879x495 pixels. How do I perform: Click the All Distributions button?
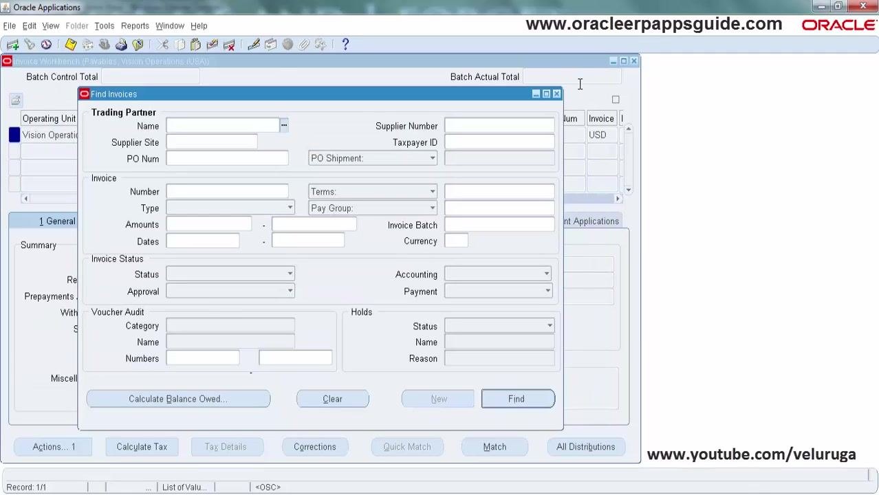coord(586,447)
